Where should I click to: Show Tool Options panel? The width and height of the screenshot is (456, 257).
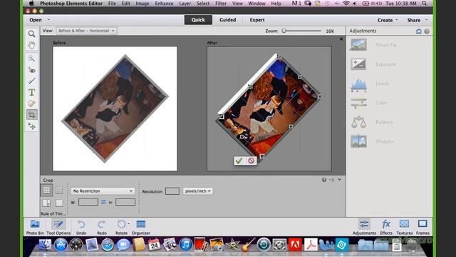[x=58, y=227]
